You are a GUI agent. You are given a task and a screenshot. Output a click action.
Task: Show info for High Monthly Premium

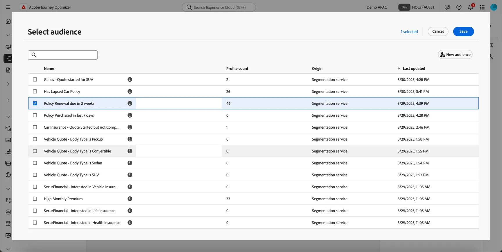click(130, 199)
